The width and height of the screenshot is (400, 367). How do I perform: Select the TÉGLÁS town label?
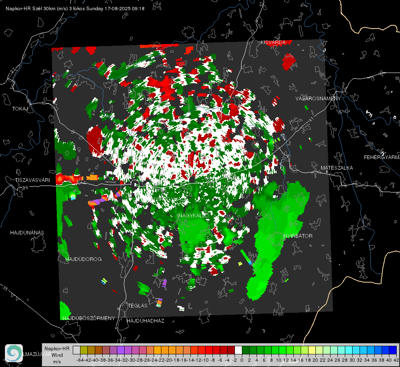(138, 305)
